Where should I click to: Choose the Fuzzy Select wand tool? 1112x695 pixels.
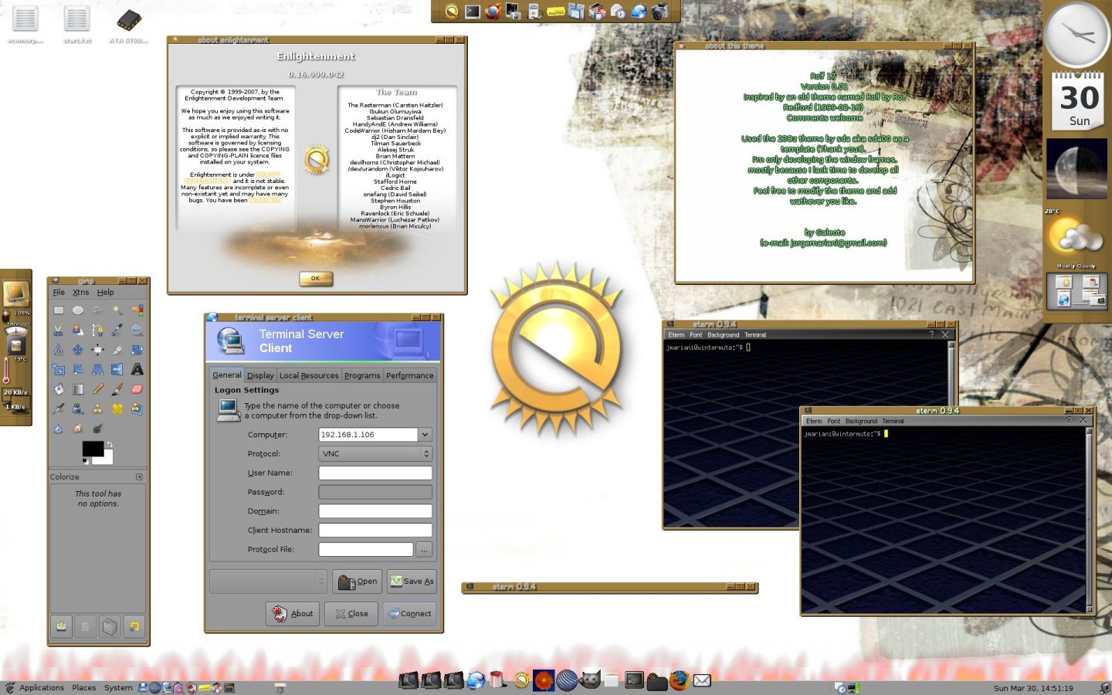tap(117, 310)
